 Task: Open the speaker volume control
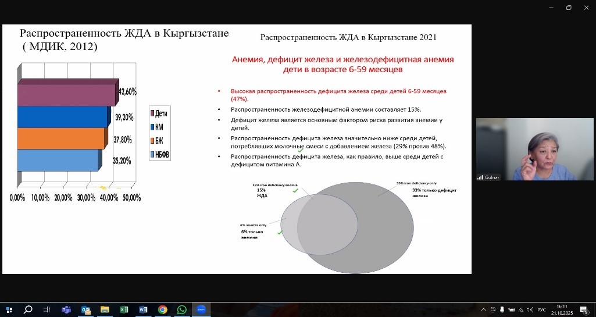530,310
